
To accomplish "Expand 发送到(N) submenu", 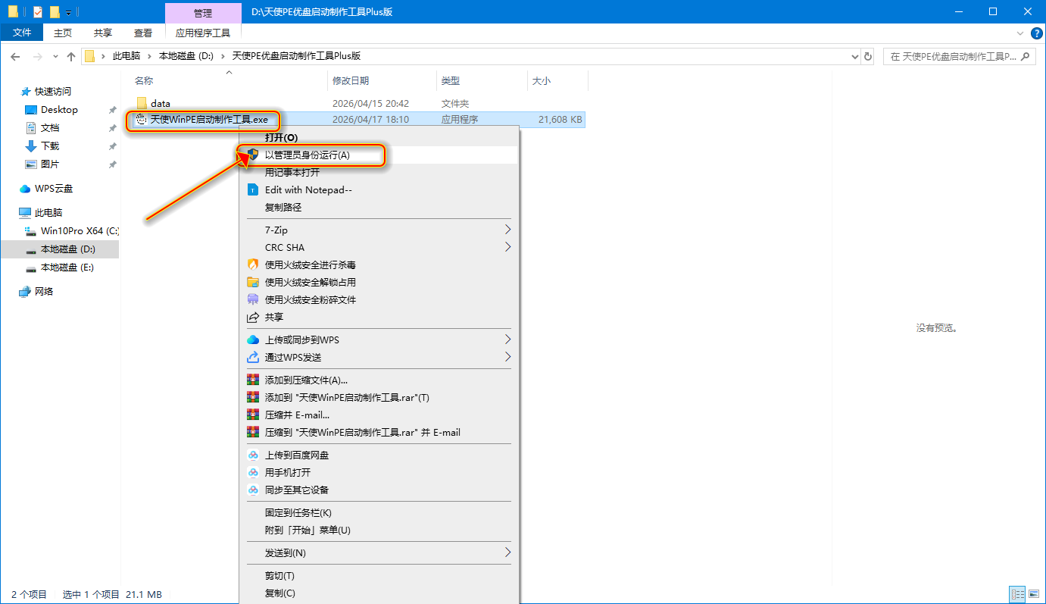I will [507, 552].
